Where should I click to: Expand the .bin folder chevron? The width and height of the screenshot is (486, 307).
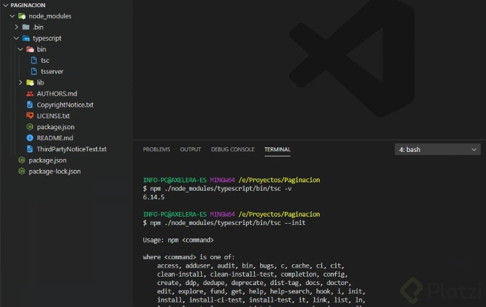point(16,27)
